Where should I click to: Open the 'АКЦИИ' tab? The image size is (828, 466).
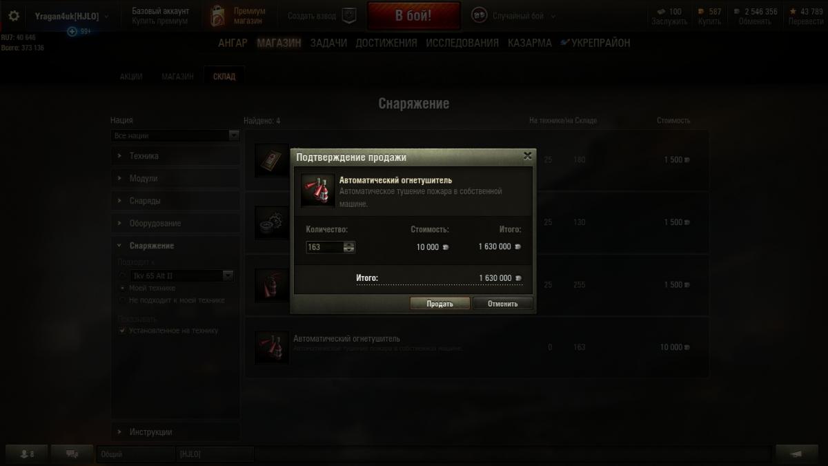pos(131,77)
